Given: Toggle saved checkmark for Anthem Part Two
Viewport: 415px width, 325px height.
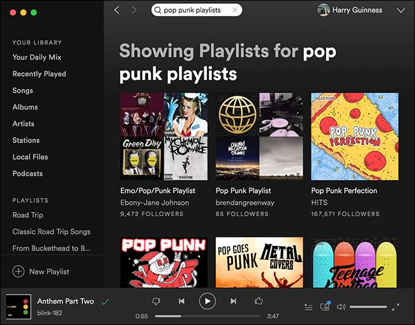Looking at the screenshot, I should [x=105, y=301].
